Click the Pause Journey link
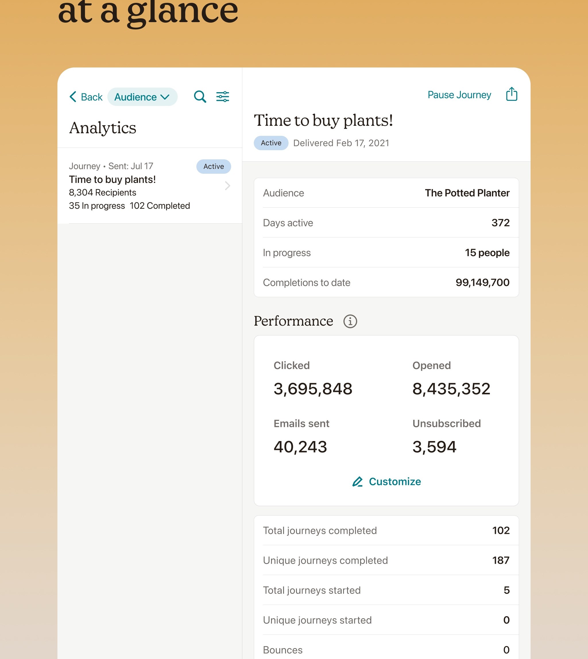The height and width of the screenshot is (659, 588). tap(459, 95)
